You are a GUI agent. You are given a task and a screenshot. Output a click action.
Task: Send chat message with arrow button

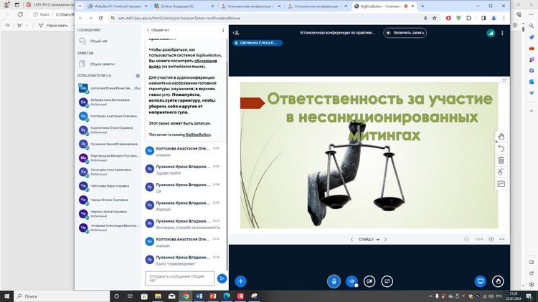222,278
